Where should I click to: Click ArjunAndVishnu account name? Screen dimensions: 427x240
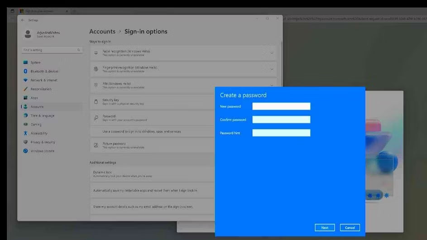point(48,33)
